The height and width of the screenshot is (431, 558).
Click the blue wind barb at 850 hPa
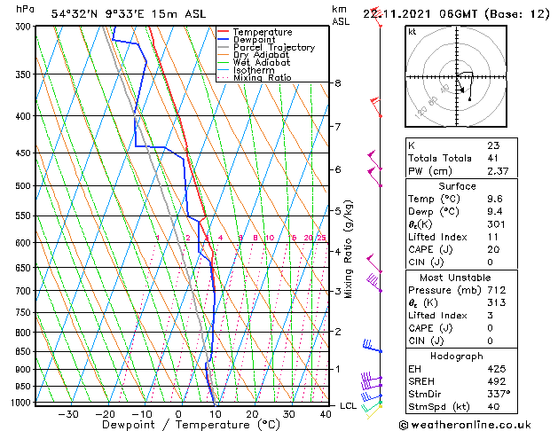click(372, 347)
